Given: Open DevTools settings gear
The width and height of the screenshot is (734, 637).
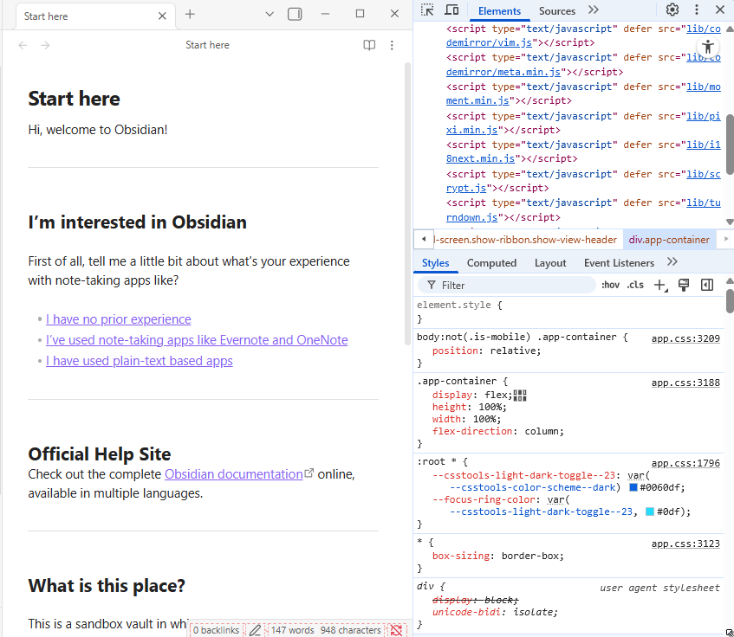Looking at the screenshot, I should [672, 10].
